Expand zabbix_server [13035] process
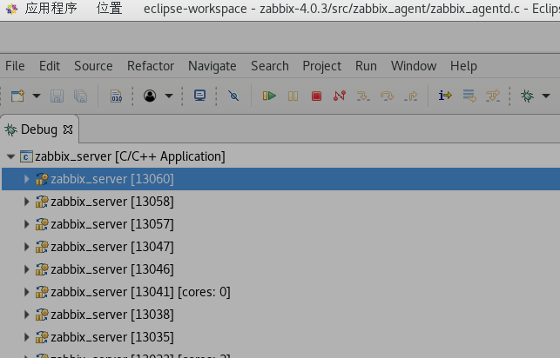 click(27, 337)
